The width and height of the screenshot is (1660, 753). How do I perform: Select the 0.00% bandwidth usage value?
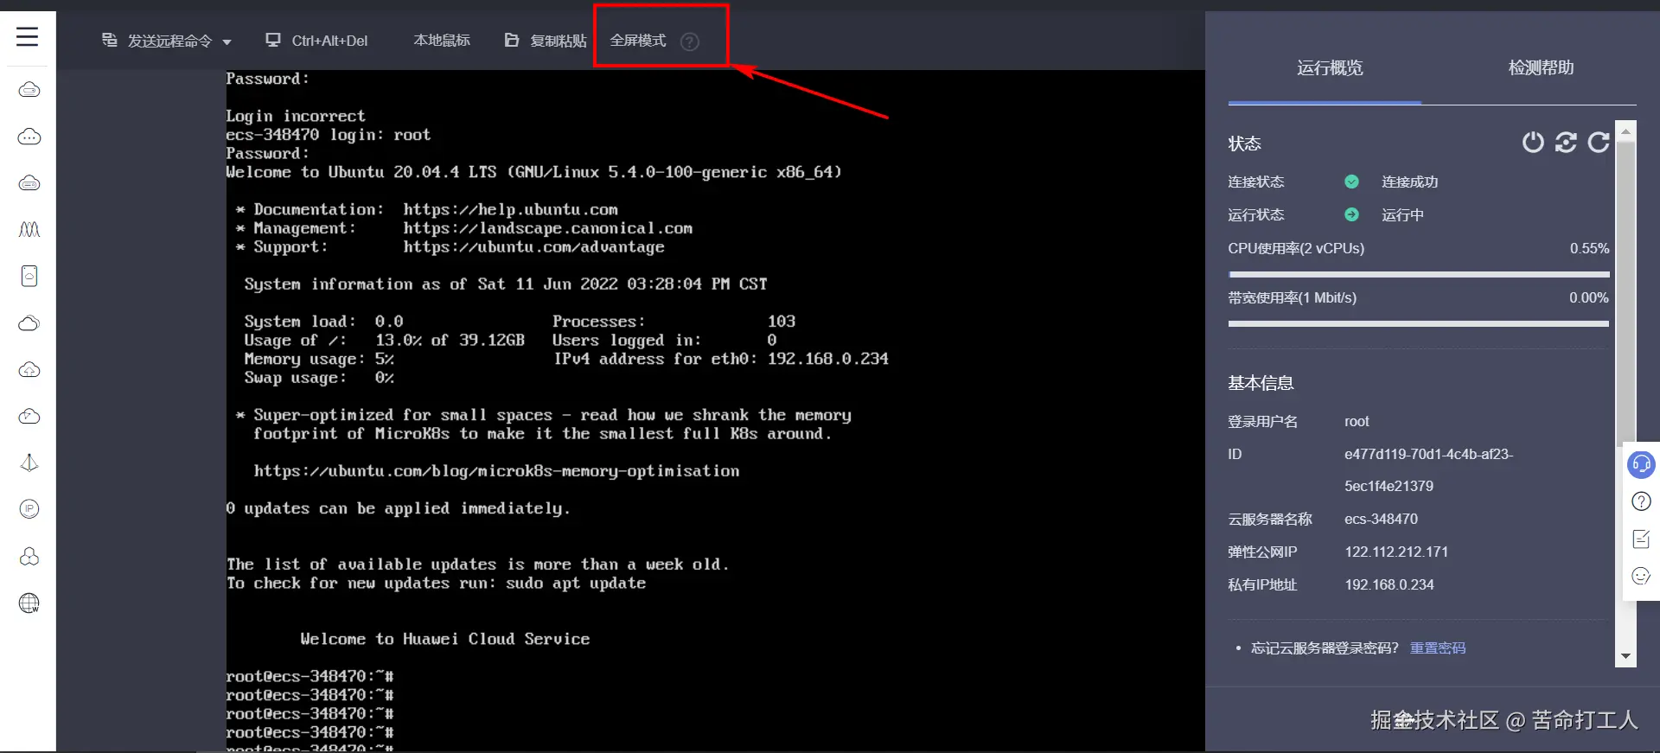coord(1589,297)
